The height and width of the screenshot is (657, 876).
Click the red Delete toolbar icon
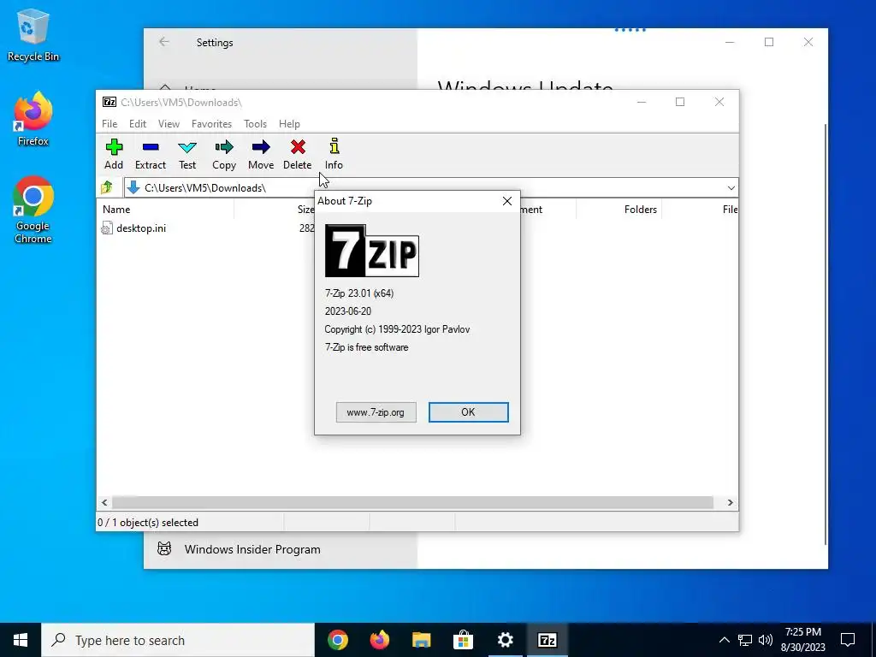pos(298,147)
